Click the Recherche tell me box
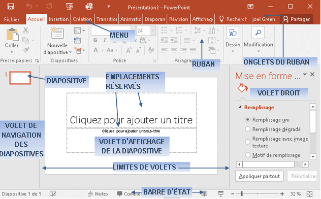This screenshot has width=321, height=199. (233, 19)
